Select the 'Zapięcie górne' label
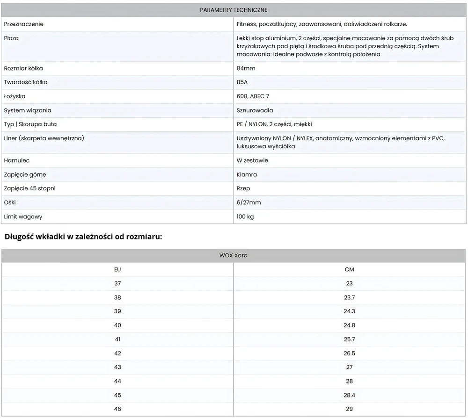This screenshot has width=468, height=418. click(25, 174)
